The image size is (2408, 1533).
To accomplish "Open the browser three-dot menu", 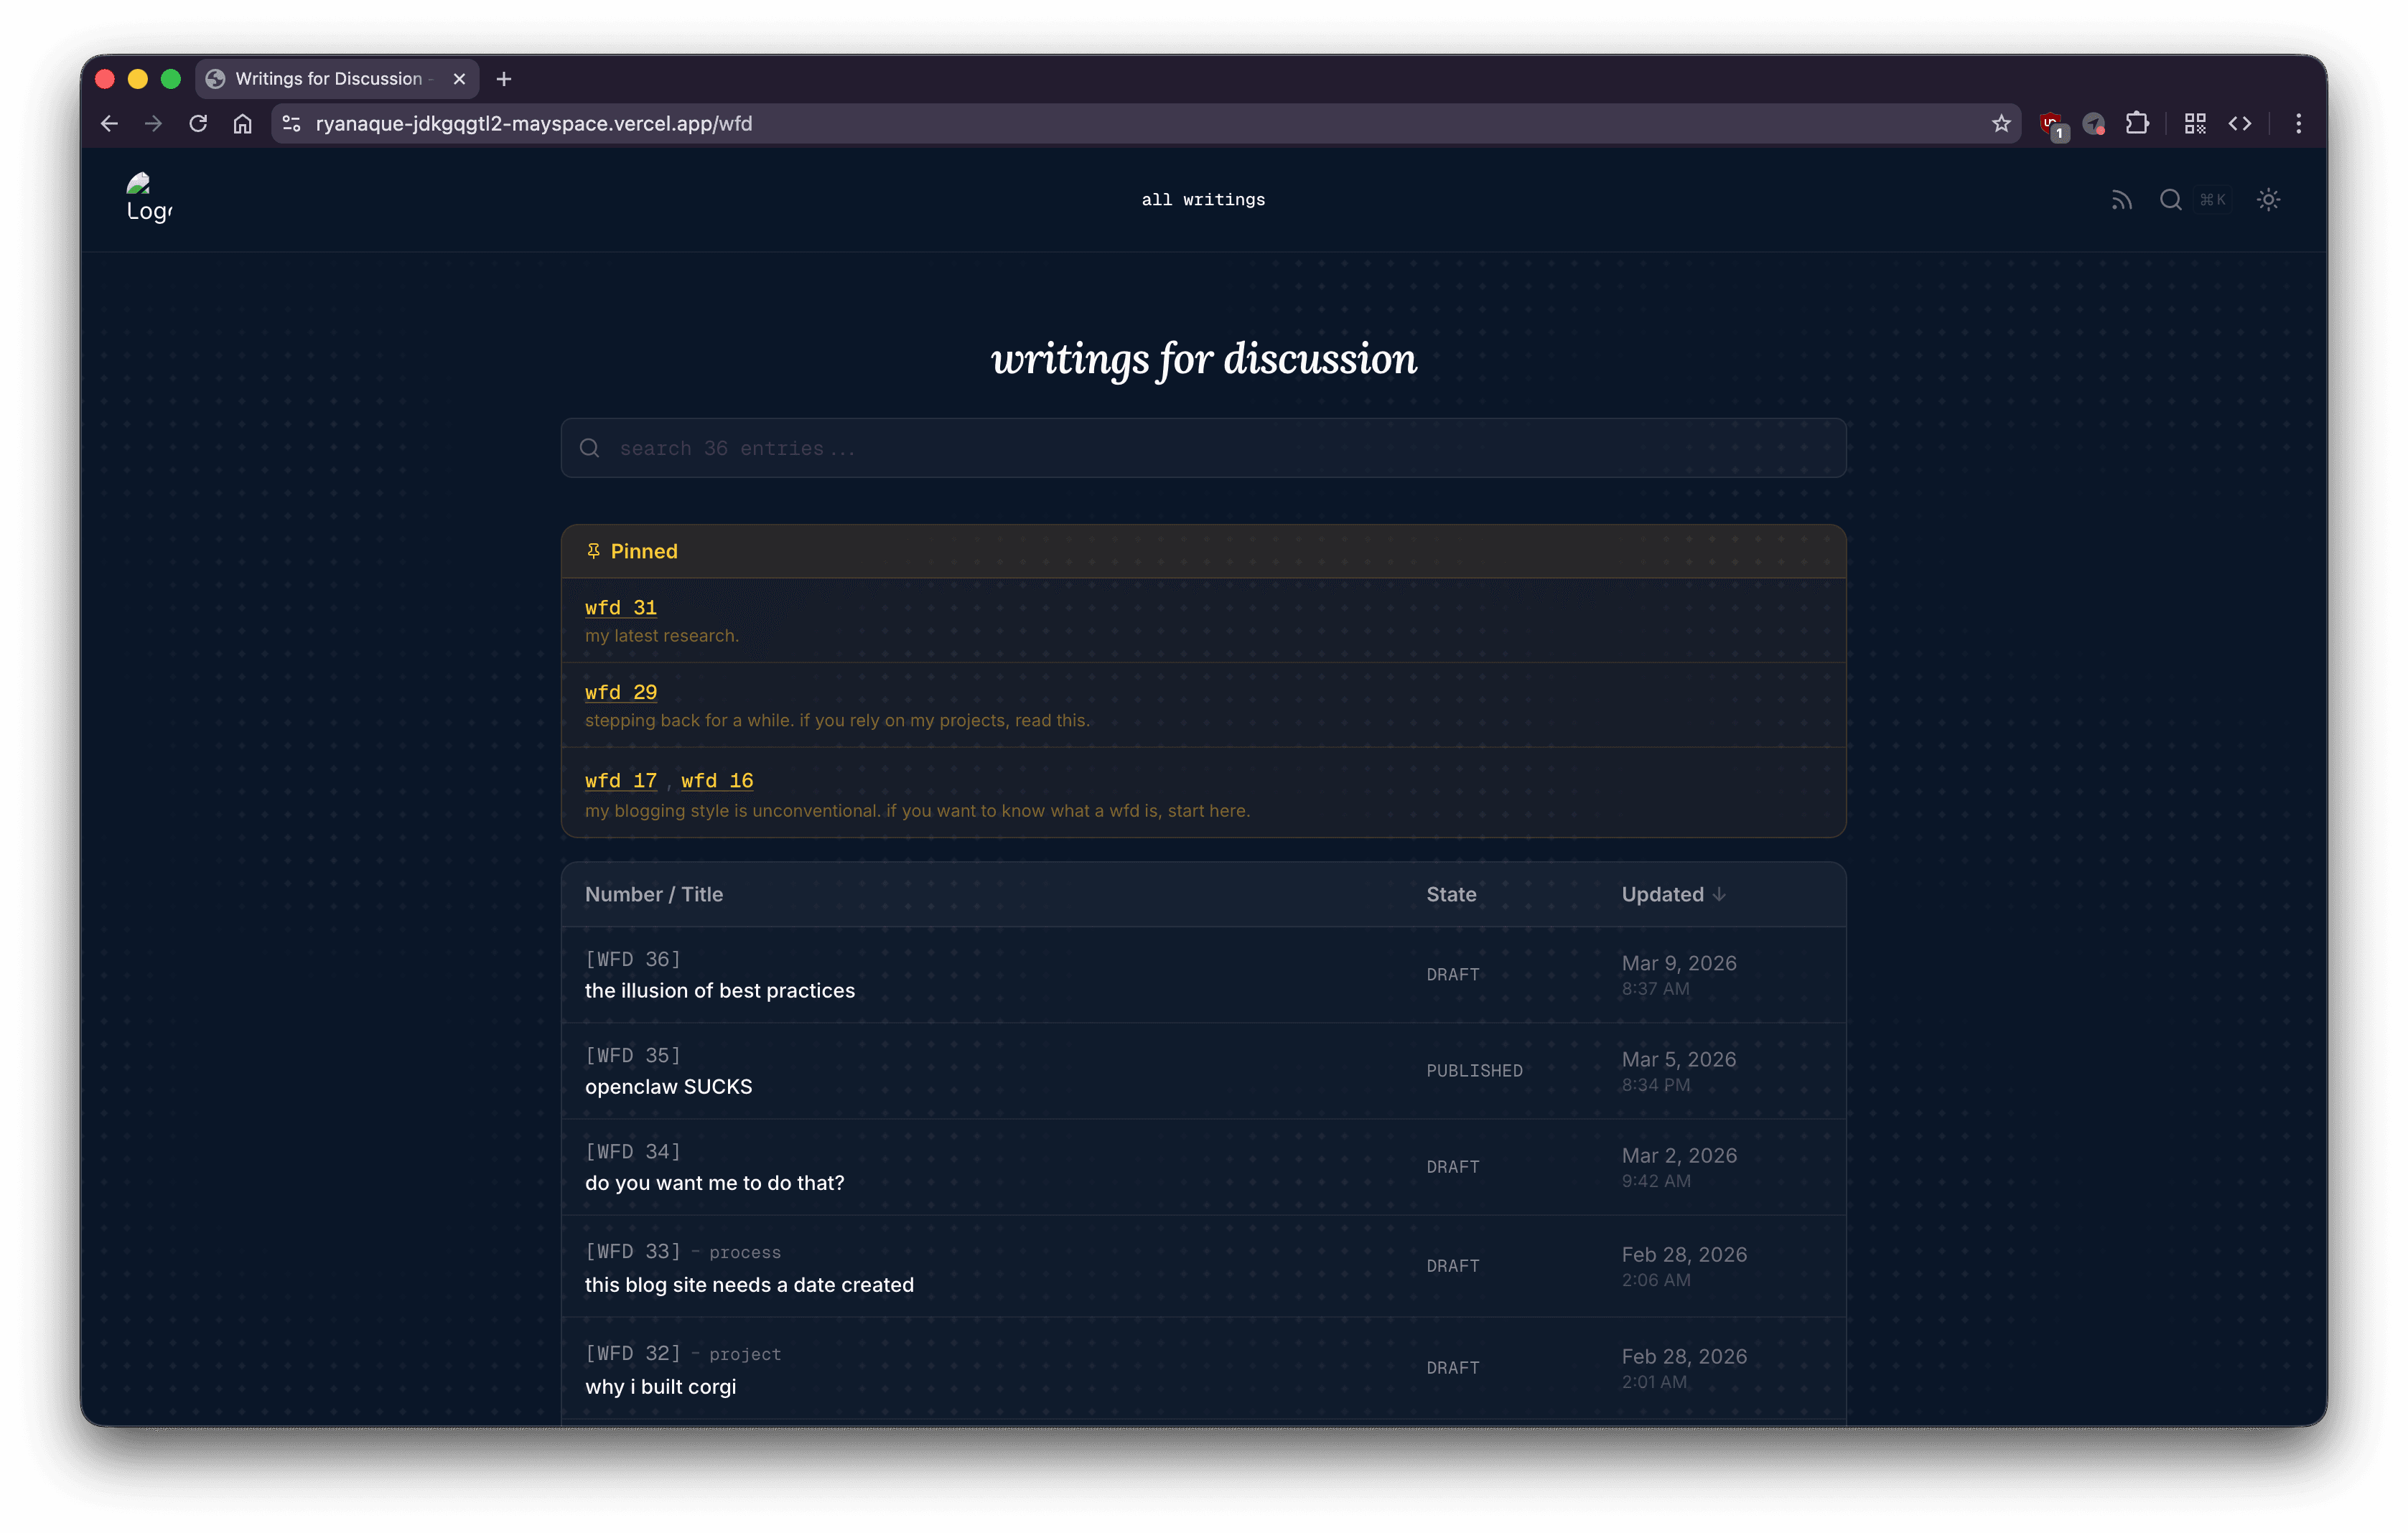I will click(2298, 123).
